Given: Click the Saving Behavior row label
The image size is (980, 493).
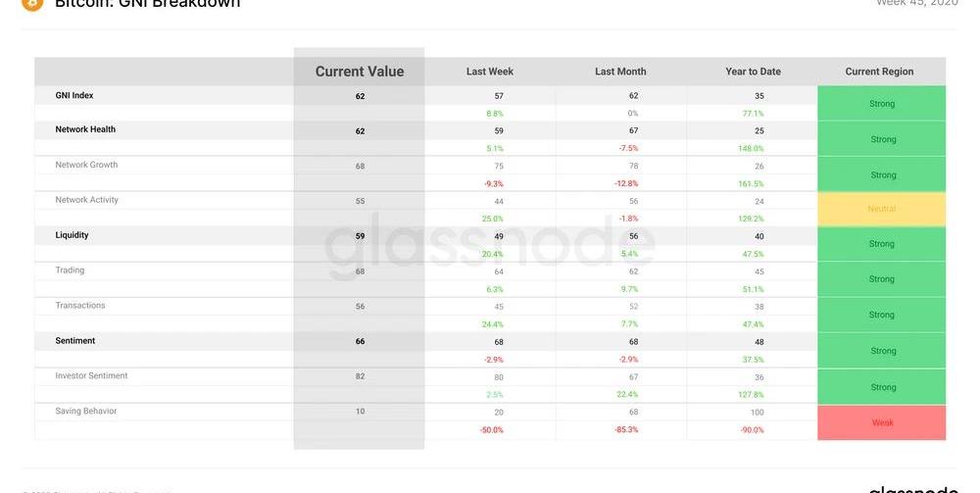Looking at the screenshot, I should pos(86,412).
